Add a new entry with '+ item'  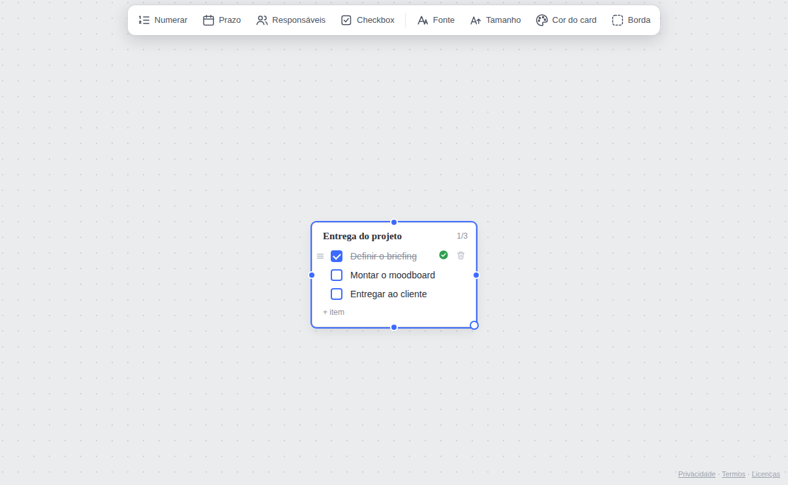coord(333,312)
